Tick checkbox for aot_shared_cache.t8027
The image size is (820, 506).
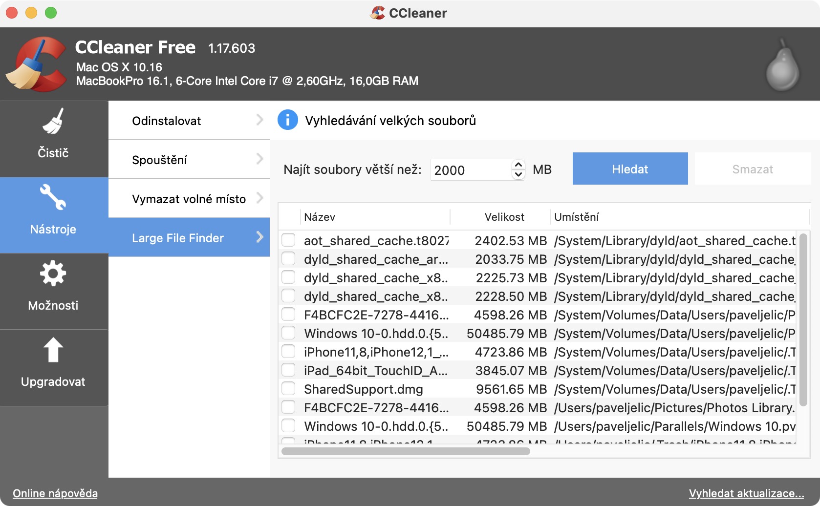288,240
